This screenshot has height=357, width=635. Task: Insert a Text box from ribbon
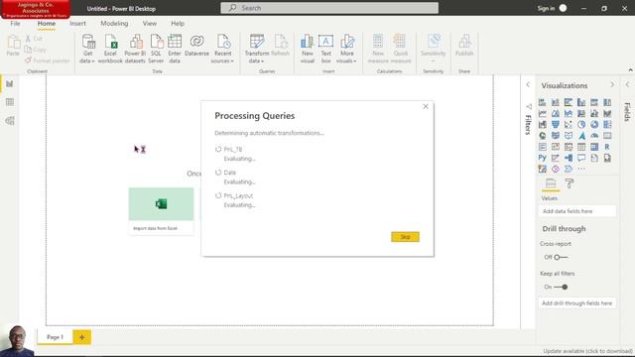point(326,49)
